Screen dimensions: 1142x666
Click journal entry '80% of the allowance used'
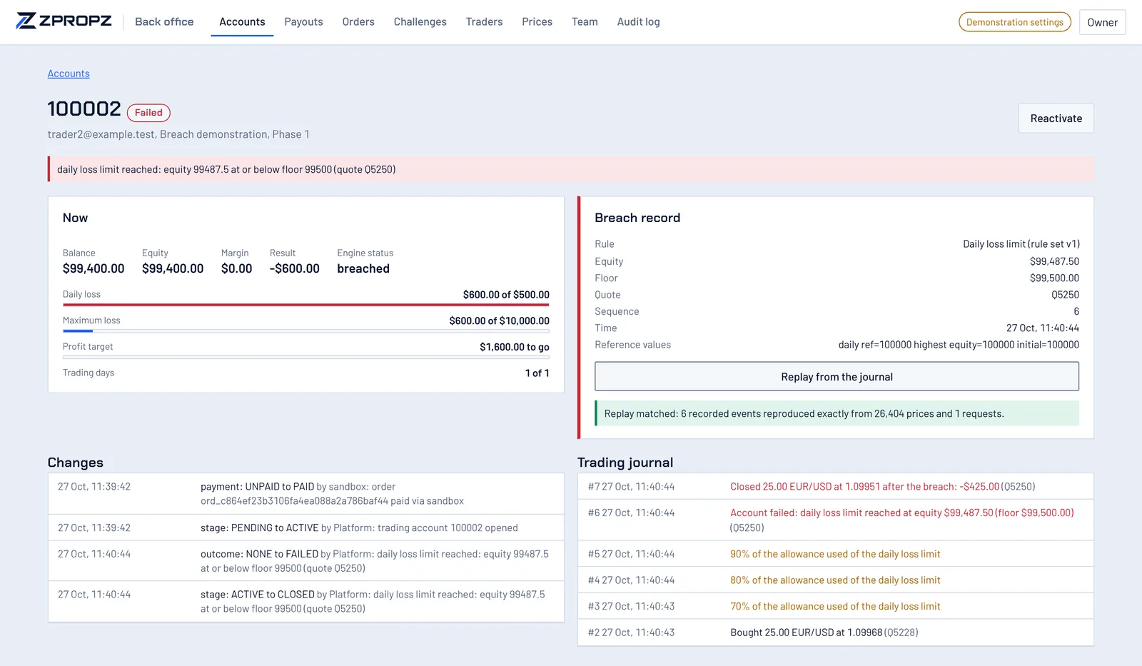click(836, 580)
